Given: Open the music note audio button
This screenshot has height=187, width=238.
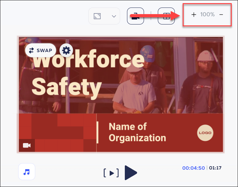Looking at the screenshot, I should [x=27, y=172].
